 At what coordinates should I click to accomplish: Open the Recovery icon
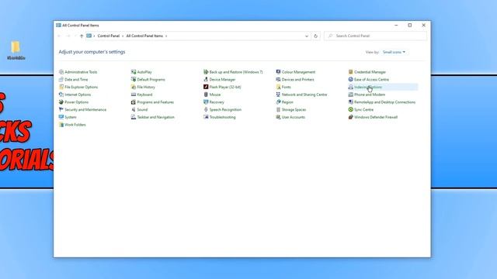pyautogui.click(x=206, y=102)
